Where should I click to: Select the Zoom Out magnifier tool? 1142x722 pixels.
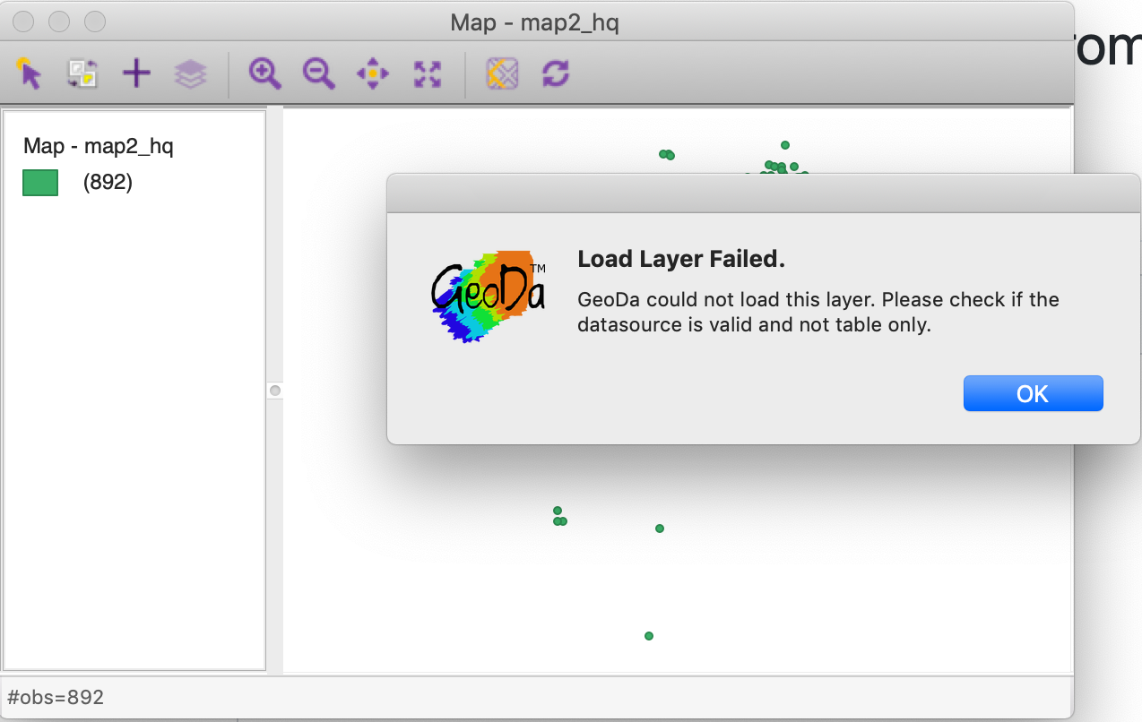point(318,73)
